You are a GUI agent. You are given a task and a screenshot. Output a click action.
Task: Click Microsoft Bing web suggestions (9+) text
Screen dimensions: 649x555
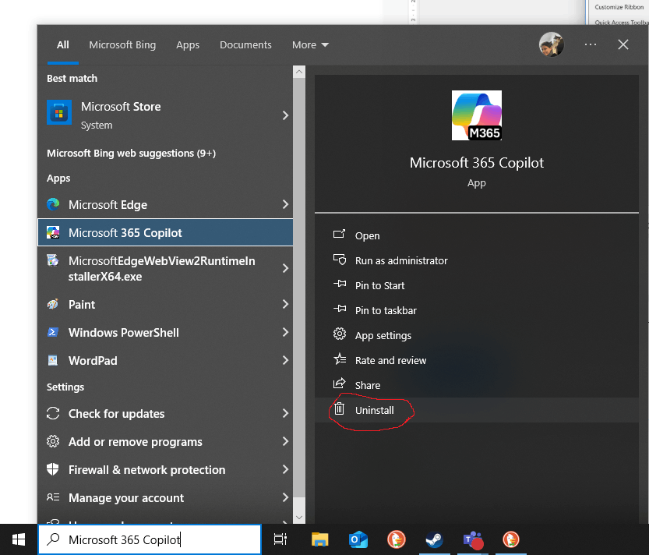click(131, 154)
